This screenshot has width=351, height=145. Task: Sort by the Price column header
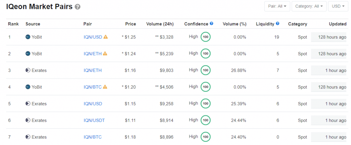(131, 24)
